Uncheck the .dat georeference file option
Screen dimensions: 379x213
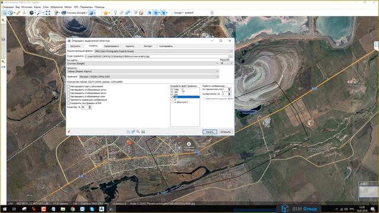tap(172, 92)
